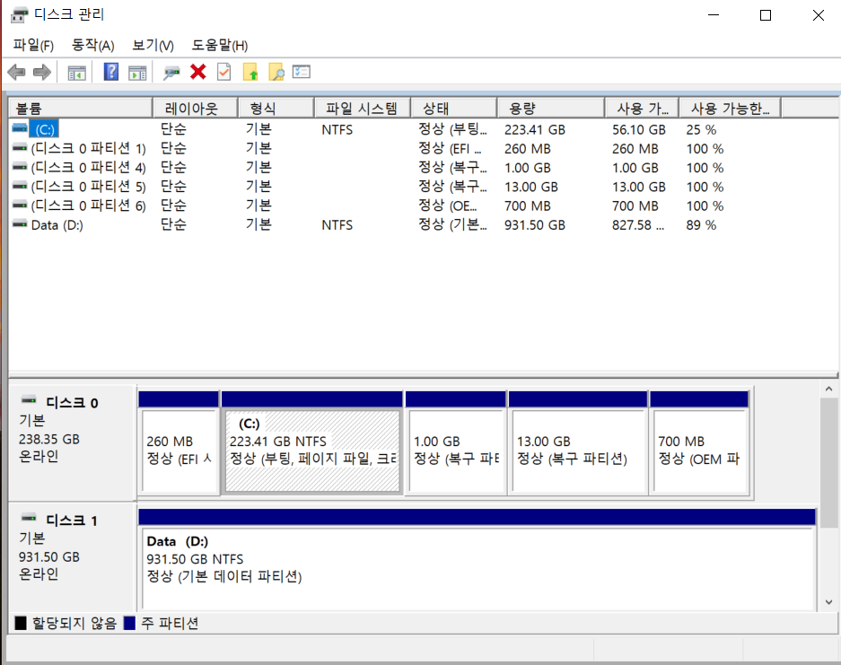Close the Disk Management window
The width and height of the screenshot is (841, 665).
click(818, 15)
